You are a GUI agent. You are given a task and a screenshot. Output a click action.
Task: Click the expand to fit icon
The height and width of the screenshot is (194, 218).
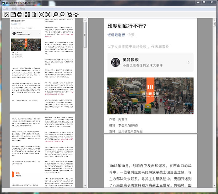click(41, 15)
